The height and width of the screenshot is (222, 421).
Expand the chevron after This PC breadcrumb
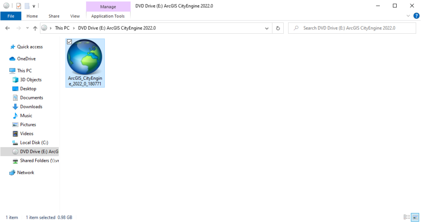74,28
